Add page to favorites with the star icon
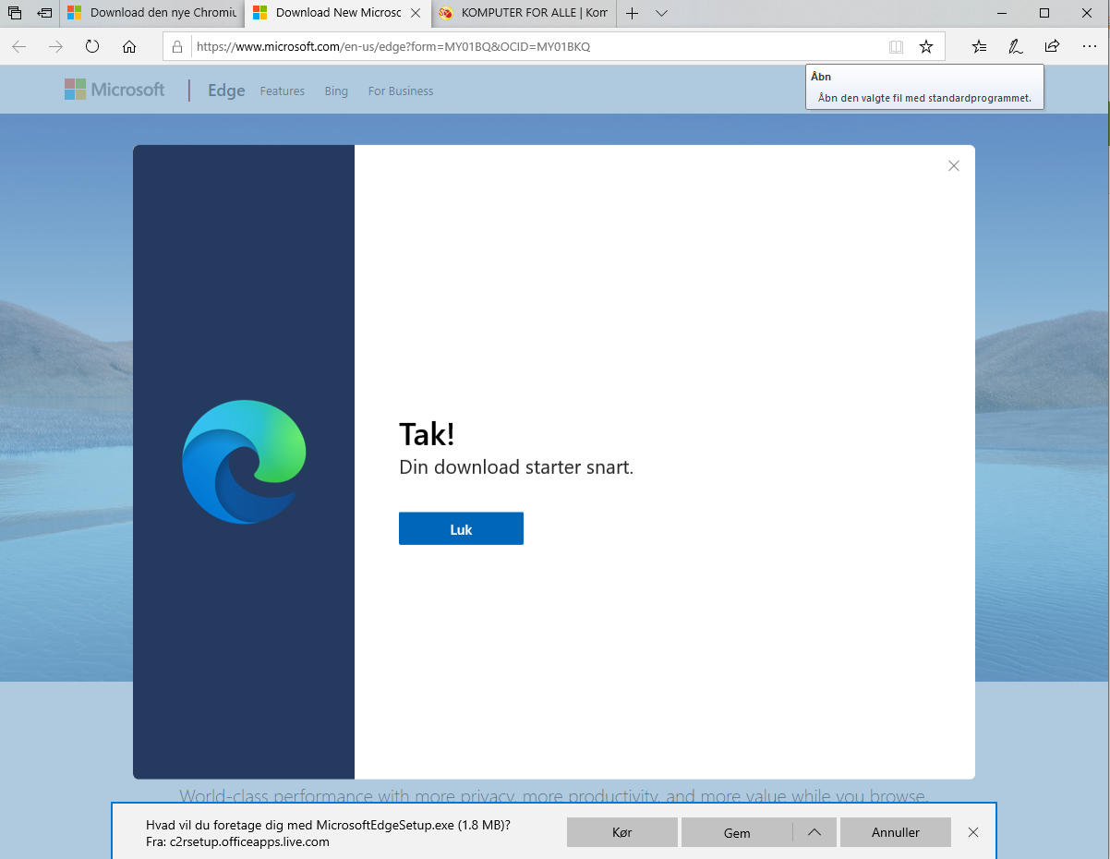The width and height of the screenshot is (1110, 859). click(x=926, y=46)
